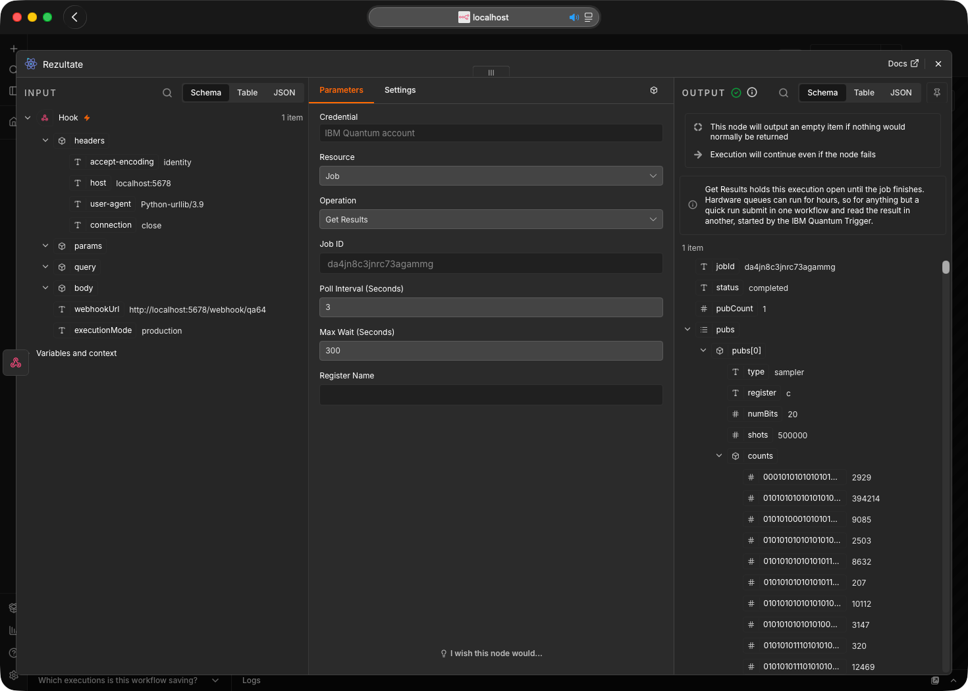Collapse the headers group
The image size is (968, 691).
[45, 140]
